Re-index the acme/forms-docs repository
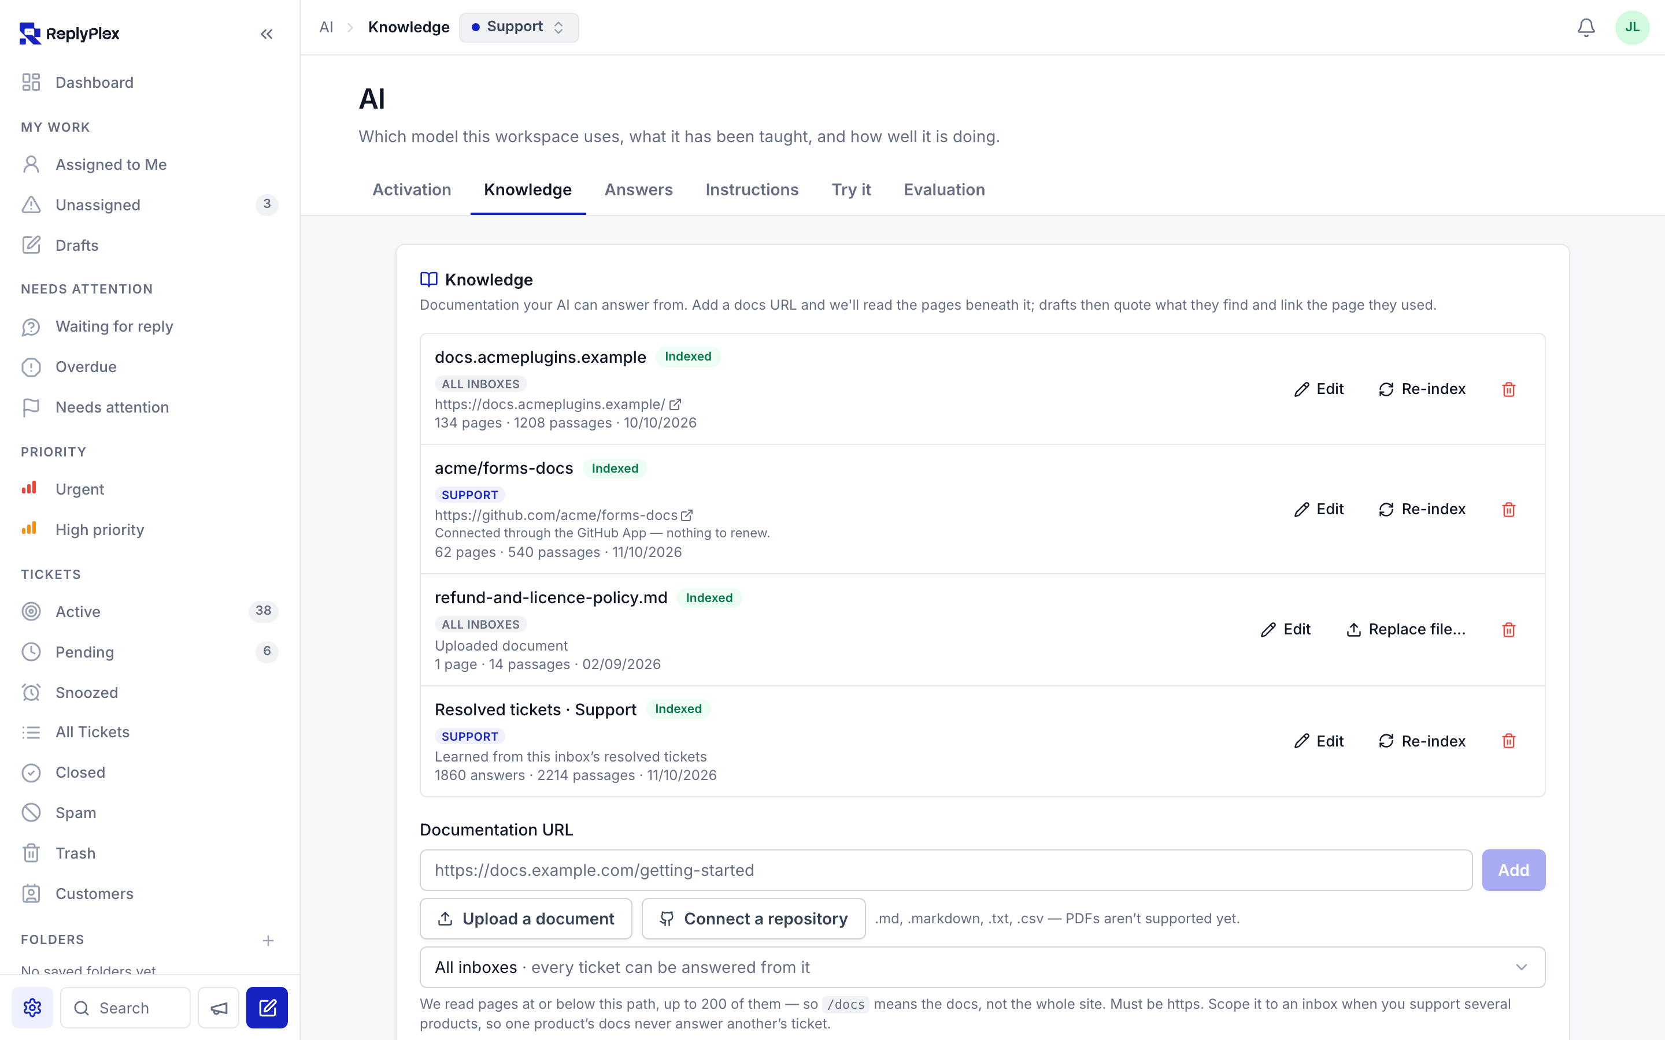The image size is (1665, 1040). (x=1422, y=510)
